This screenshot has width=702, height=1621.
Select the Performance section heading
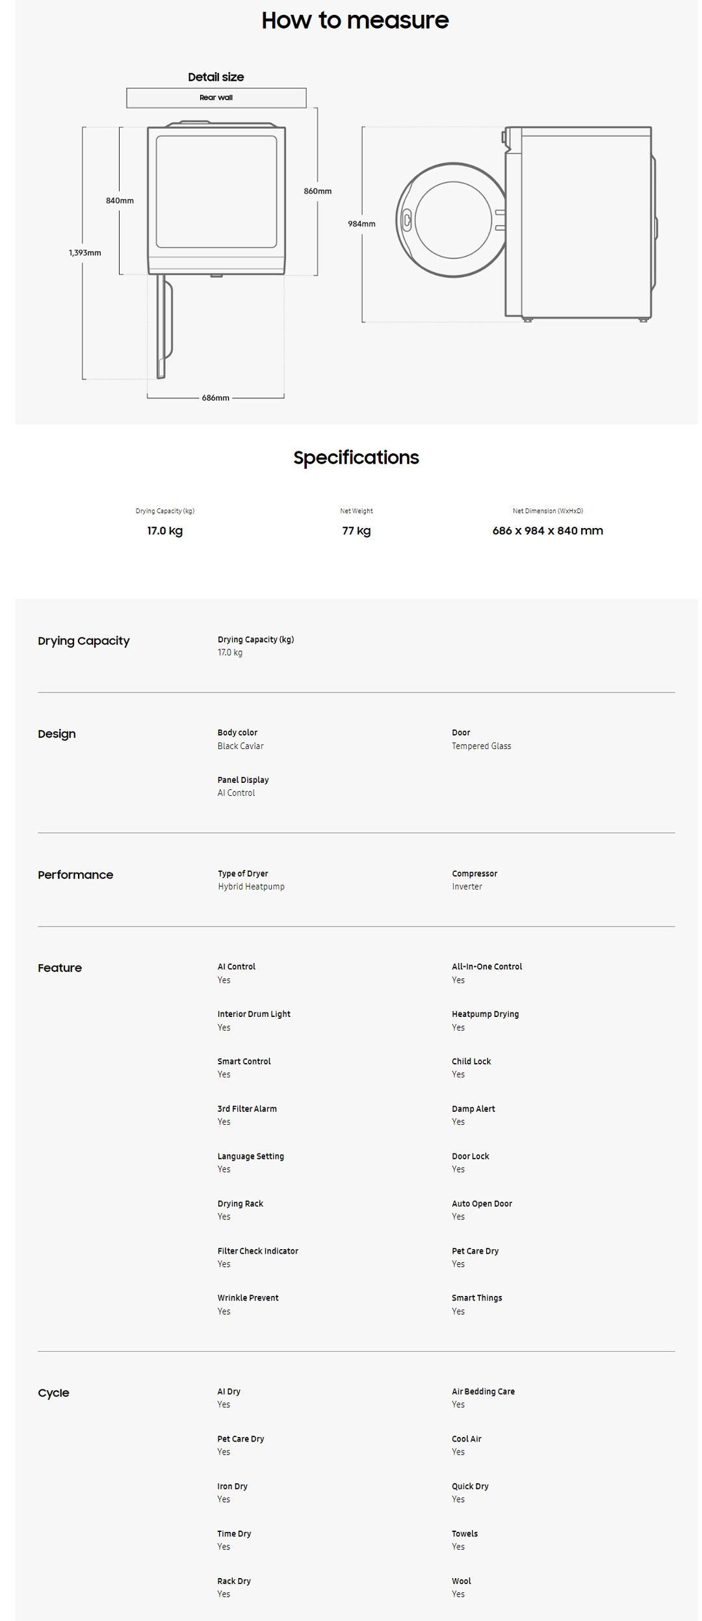pyautogui.click(x=75, y=875)
